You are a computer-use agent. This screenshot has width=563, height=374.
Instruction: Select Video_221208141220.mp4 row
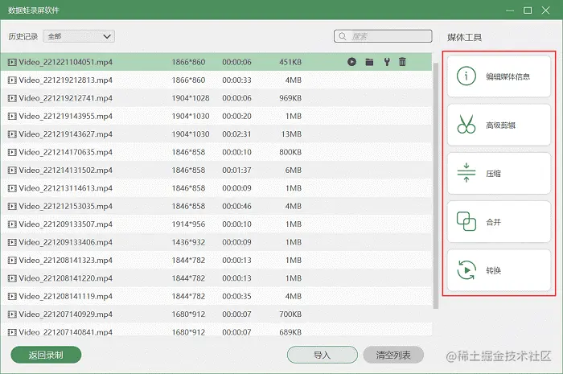[216, 278]
